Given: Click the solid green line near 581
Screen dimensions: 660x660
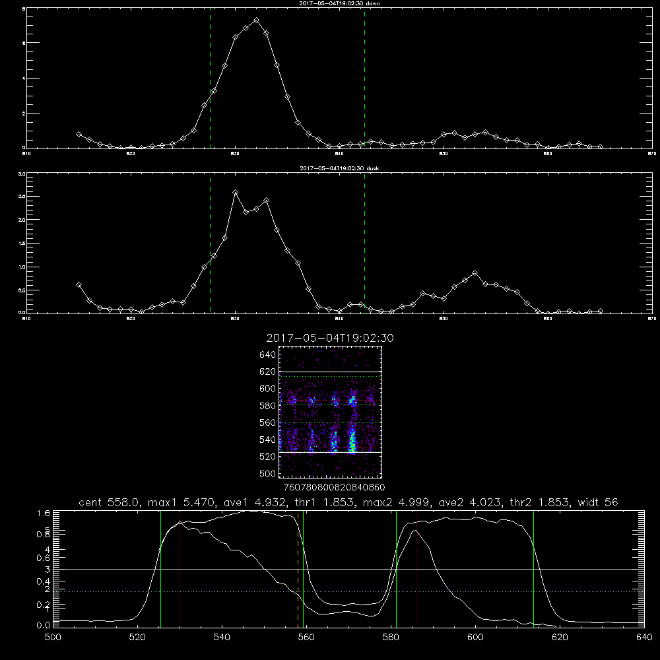Looking at the screenshot, I should 396,569.
